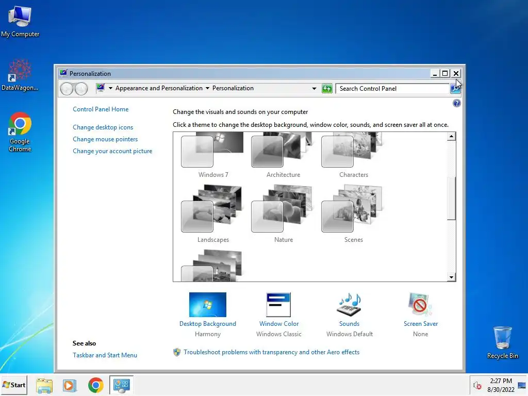Open the Sounds icon

349,304
